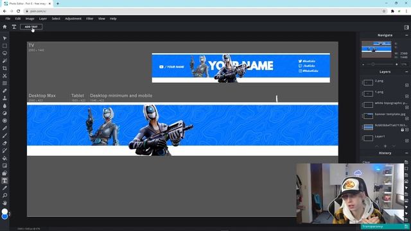Click the Navigate panel preview thumbnail

[x=376, y=49]
